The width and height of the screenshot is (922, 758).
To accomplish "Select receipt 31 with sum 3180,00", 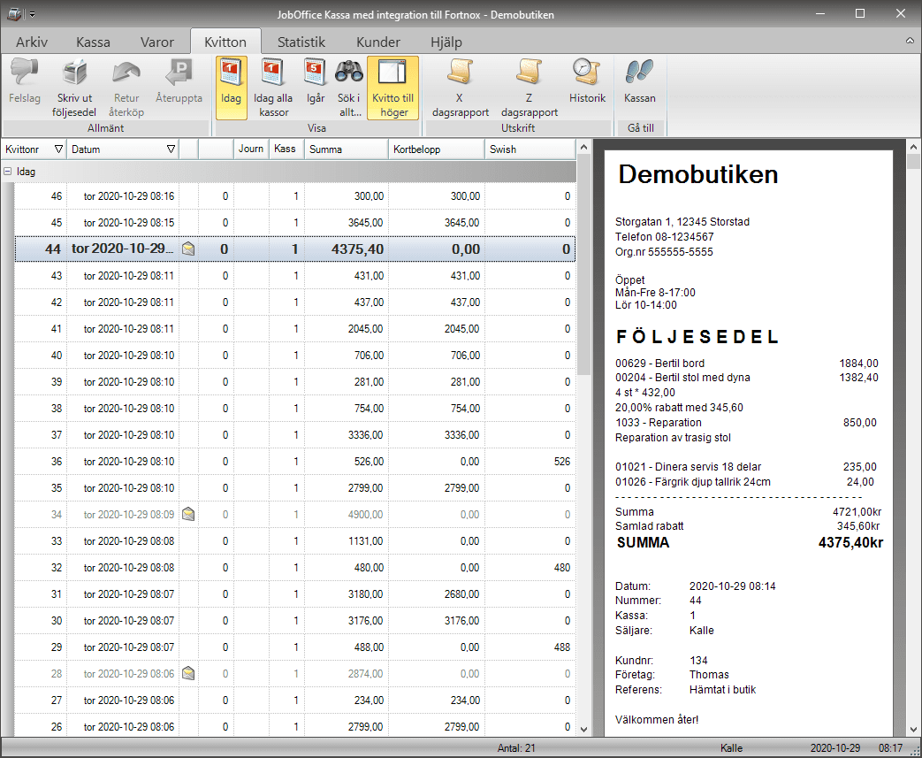I will tap(294, 593).
